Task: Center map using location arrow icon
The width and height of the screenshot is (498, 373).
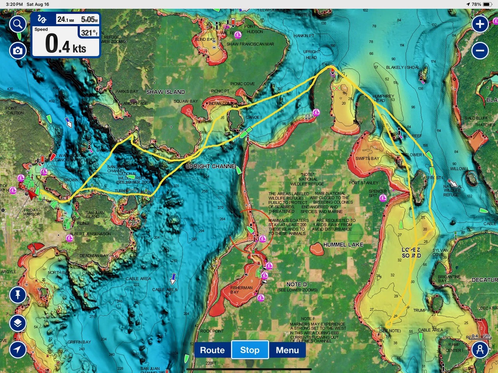Action: point(18,349)
